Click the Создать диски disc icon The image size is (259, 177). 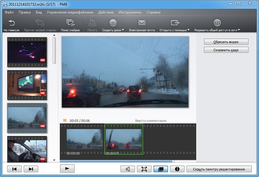[x=113, y=23]
